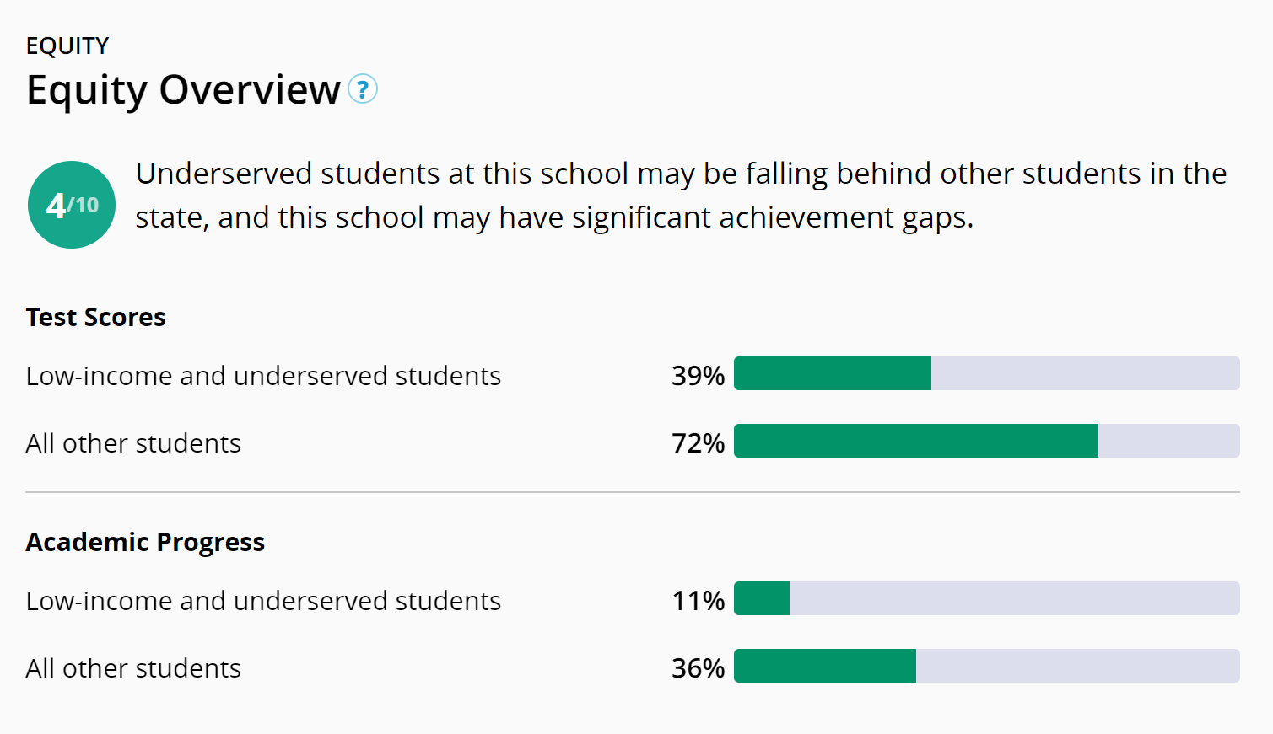Click All other students under Test Scores
Image resolution: width=1273 pixels, height=734 pixels.
tap(133, 443)
